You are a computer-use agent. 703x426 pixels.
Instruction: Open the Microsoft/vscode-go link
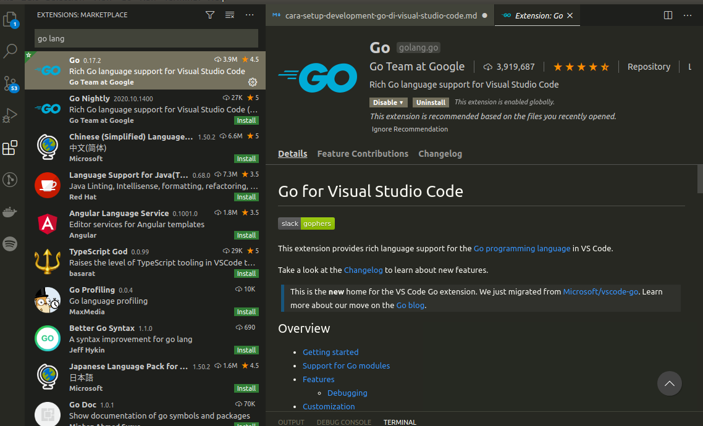tap(600, 291)
